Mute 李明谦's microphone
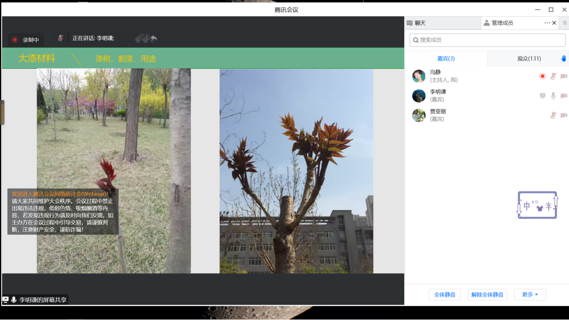 pyautogui.click(x=553, y=96)
